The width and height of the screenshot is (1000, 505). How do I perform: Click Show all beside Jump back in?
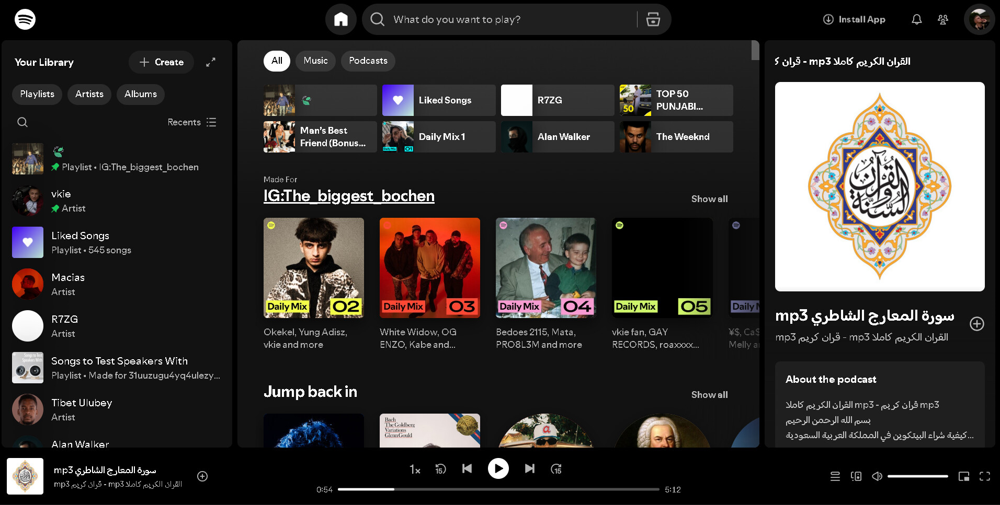(x=709, y=395)
